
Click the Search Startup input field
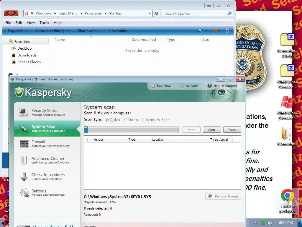tap(195, 13)
